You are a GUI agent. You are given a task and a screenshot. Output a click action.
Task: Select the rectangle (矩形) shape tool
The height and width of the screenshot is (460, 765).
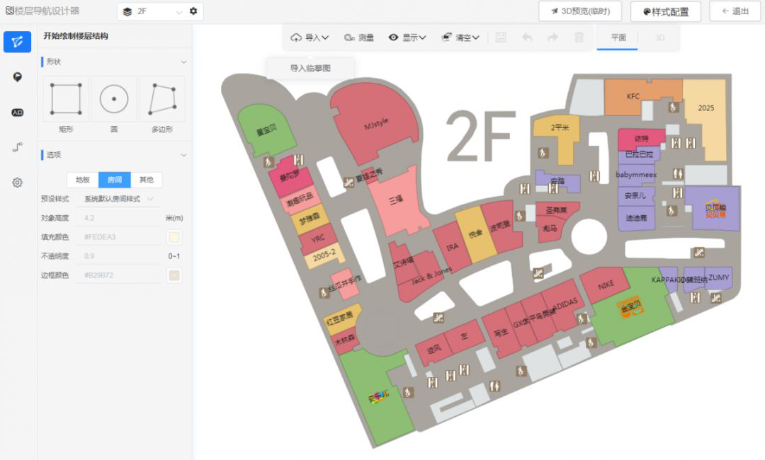coord(66,99)
